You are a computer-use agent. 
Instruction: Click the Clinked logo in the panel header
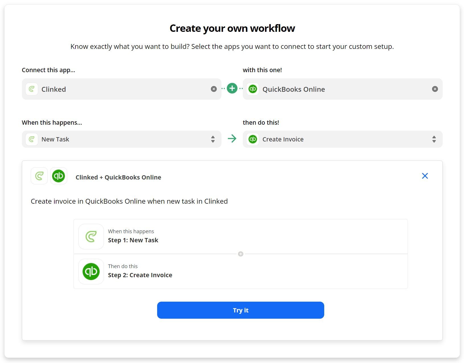pos(39,176)
